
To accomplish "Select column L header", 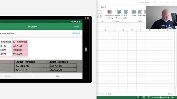I will click(x=105, y=30).
